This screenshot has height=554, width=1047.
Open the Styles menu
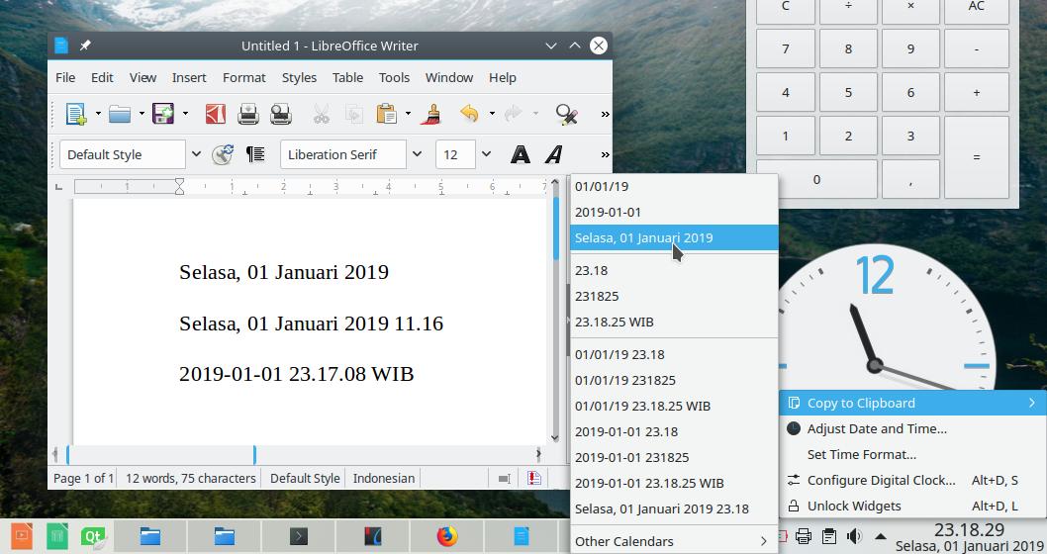pos(299,77)
